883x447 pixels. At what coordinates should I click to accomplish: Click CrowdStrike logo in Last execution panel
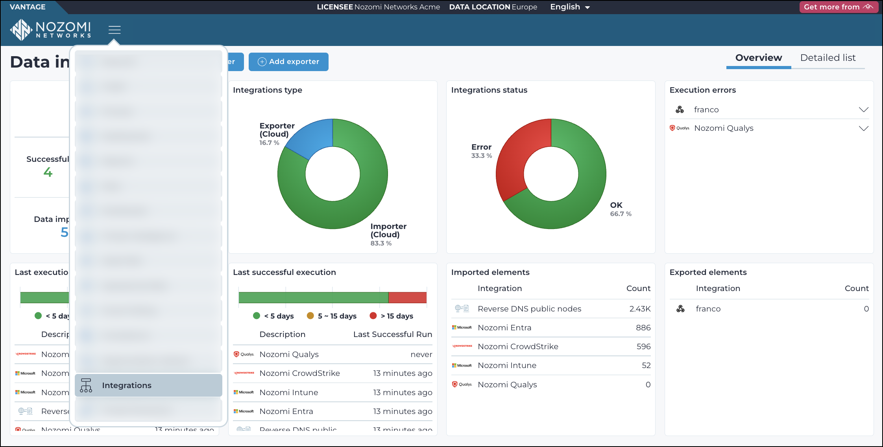(26, 354)
